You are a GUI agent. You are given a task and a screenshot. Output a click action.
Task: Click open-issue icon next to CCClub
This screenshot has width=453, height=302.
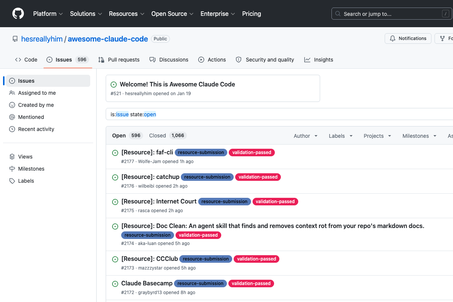pyautogui.click(x=115, y=259)
